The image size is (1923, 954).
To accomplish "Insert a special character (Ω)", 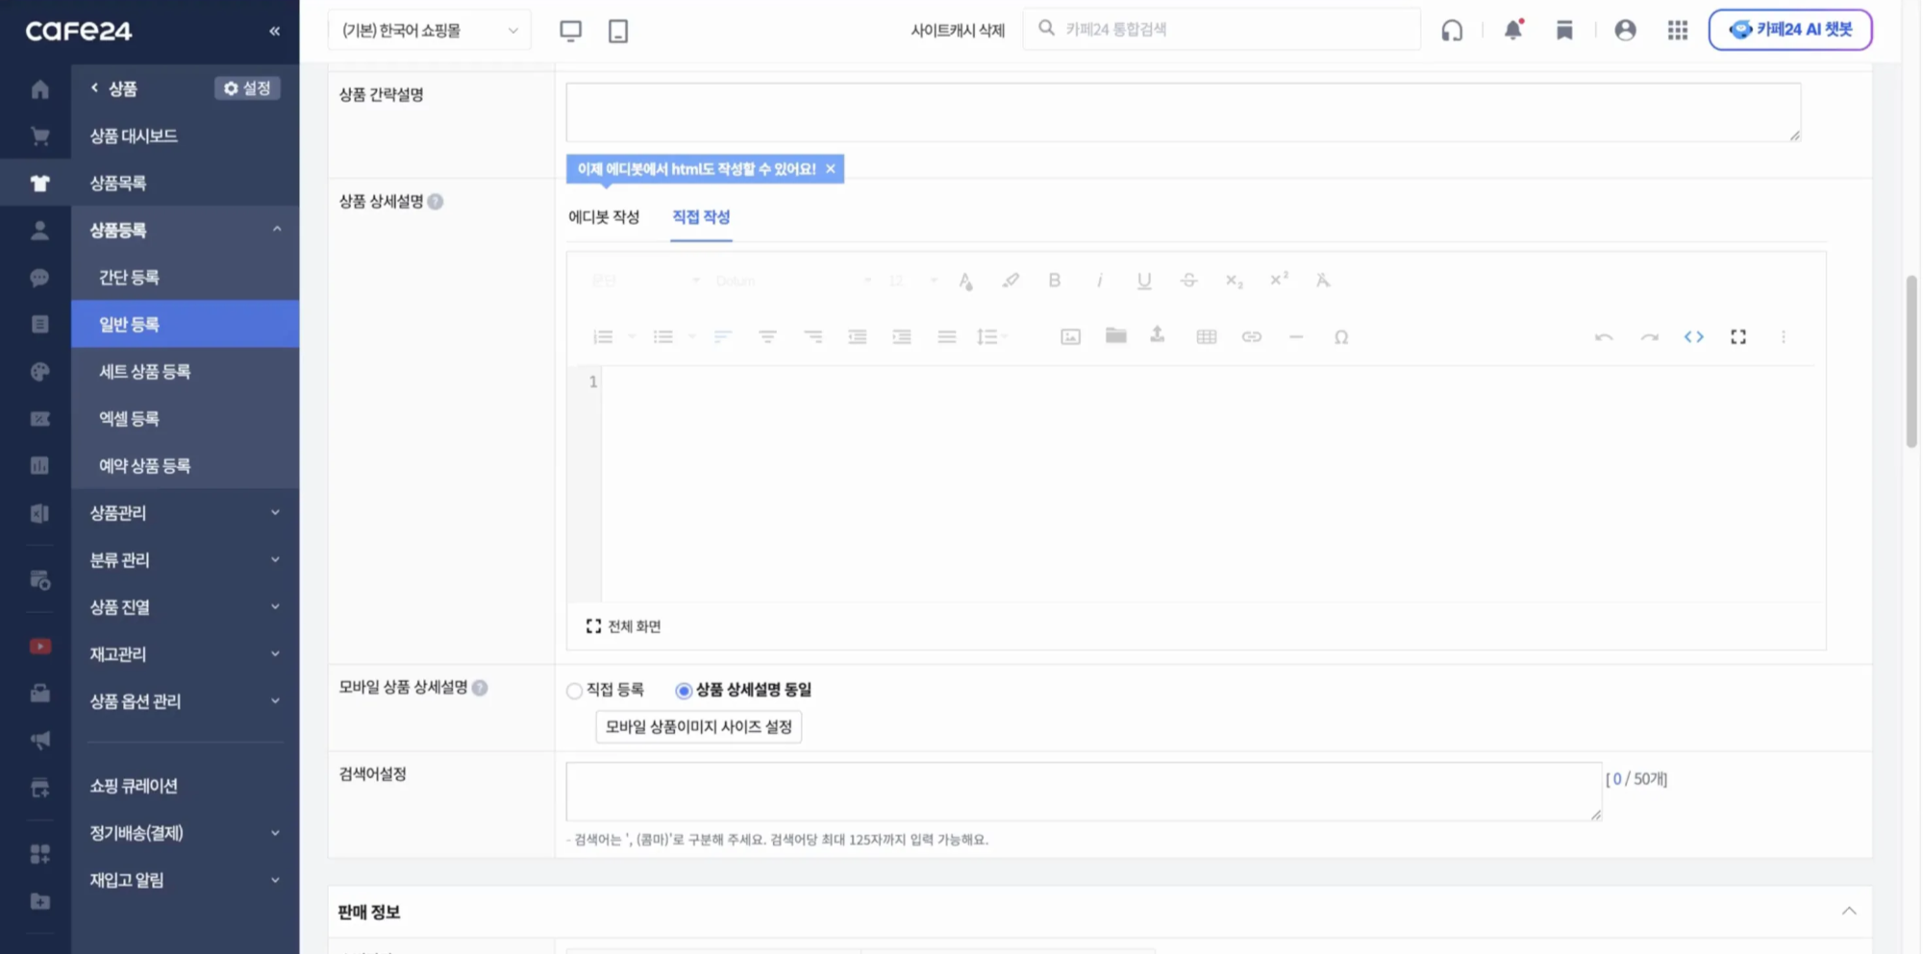I will point(1341,336).
